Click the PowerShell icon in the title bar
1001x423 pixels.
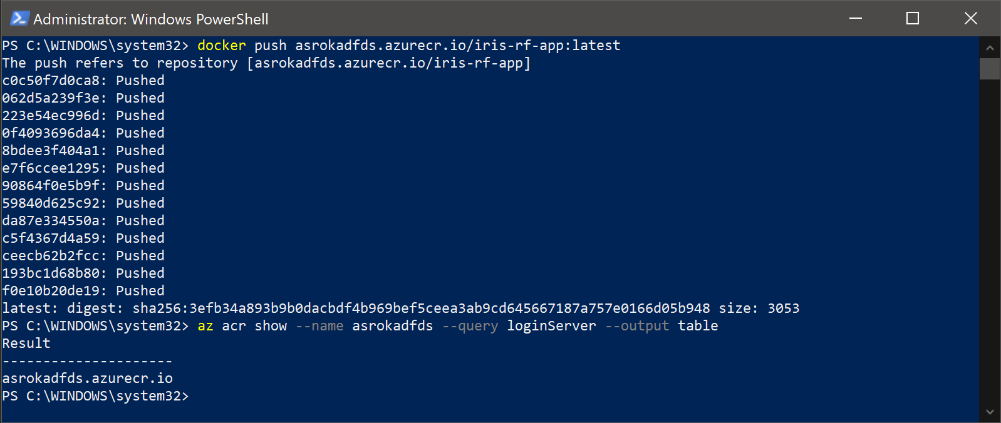[19, 19]
